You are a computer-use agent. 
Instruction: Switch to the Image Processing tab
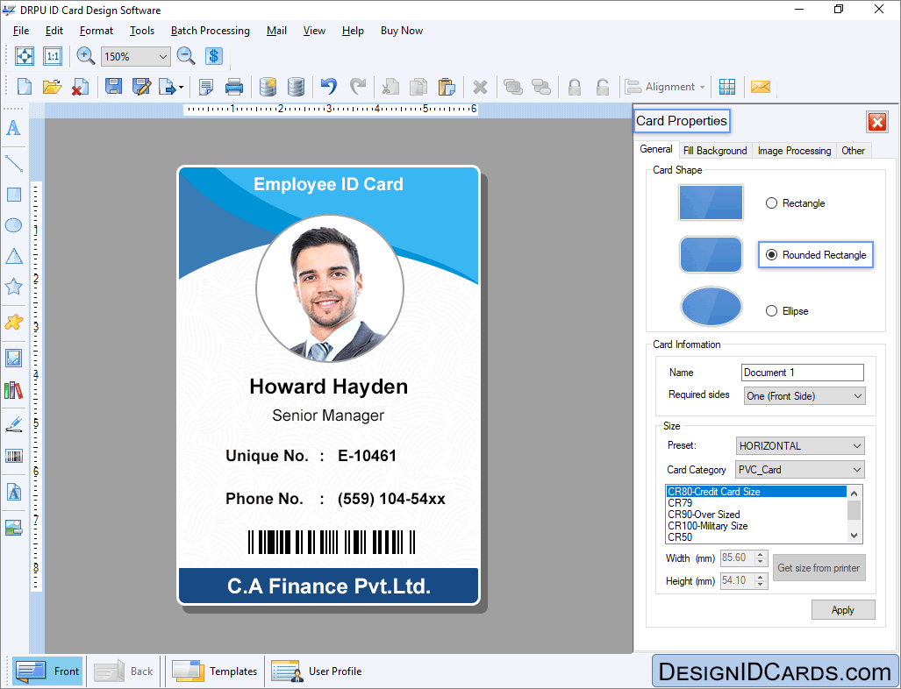click(x=794, y=151)
